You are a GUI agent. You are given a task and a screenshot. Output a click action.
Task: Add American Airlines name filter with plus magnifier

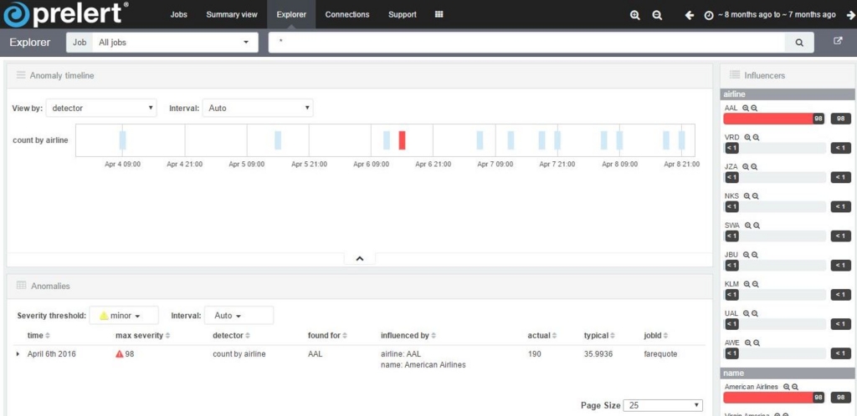[787, 387]
